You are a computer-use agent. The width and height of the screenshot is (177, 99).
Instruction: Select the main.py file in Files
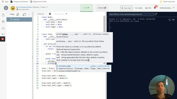pyautogui.click(x=19, y=20)
